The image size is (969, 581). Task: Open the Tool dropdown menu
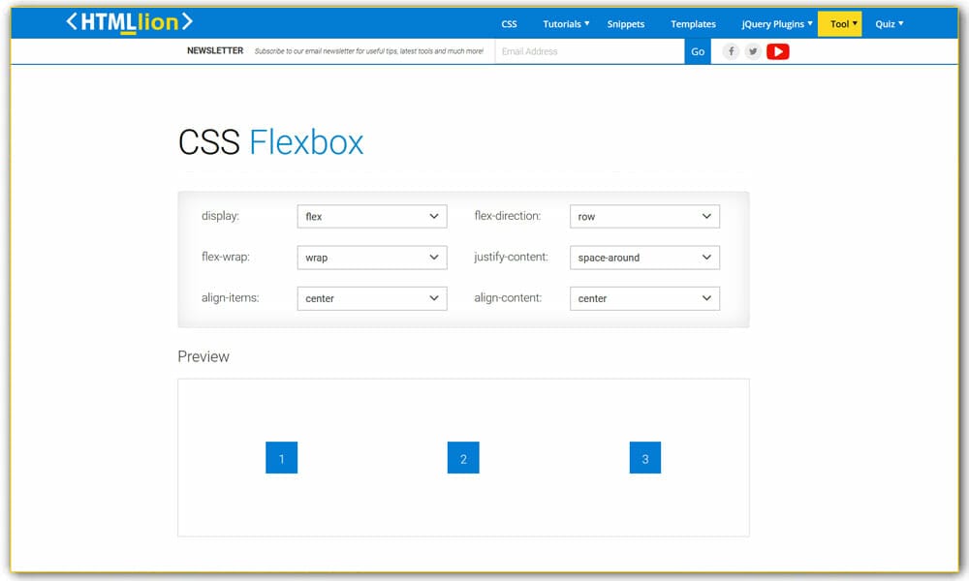coord(839,23)
